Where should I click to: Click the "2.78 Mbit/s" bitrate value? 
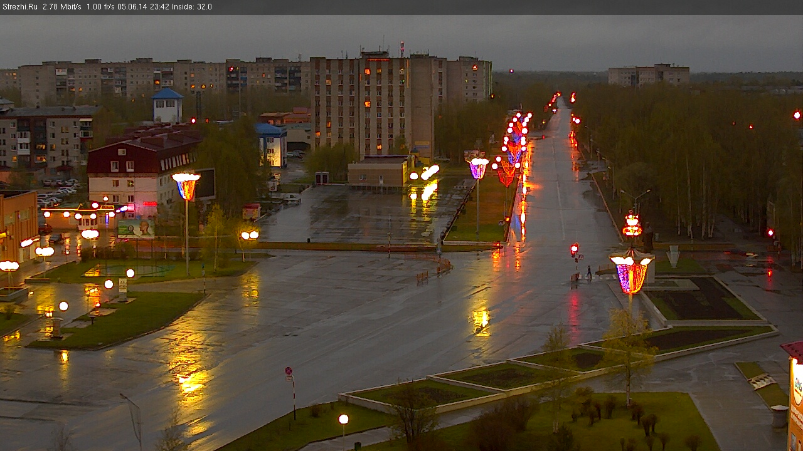62,7
